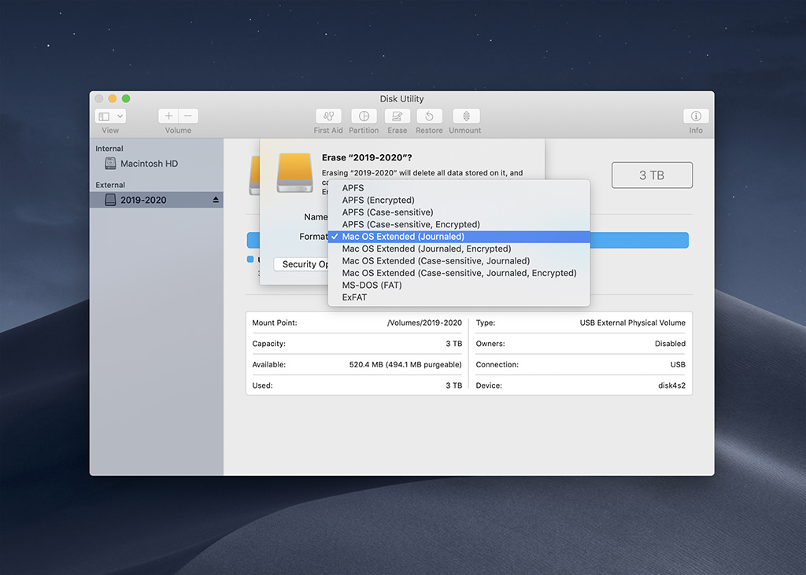Image resolution: width=806 pixels, height=575 pixels.
Task: Click the Owners Disabled value
Action: (670, 344)
